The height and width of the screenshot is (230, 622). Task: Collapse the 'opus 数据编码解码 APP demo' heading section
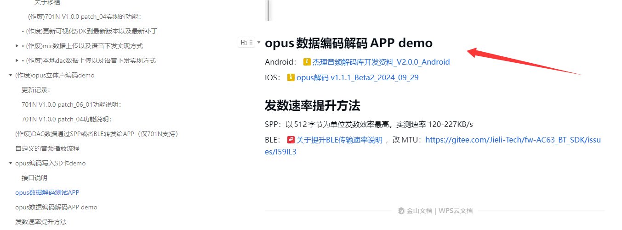(x=259, y=42)
